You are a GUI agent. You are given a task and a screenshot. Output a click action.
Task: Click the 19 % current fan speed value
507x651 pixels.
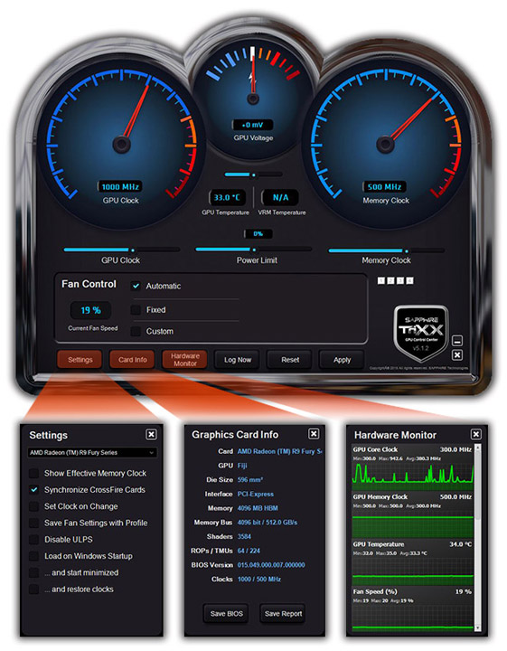(91, 310)
